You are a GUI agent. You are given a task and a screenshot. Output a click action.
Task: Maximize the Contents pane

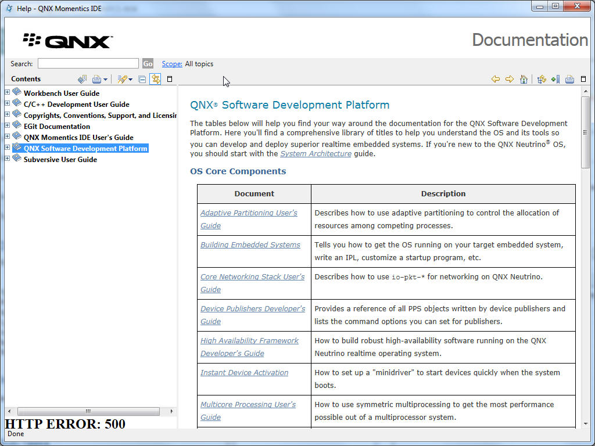click(170, 79)
